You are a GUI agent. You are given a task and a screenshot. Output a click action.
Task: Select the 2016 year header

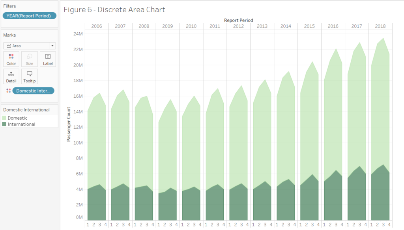tap(333, 26)
